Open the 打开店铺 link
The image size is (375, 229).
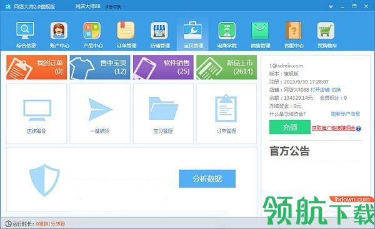pyautogui.click(x=320, y=90)
